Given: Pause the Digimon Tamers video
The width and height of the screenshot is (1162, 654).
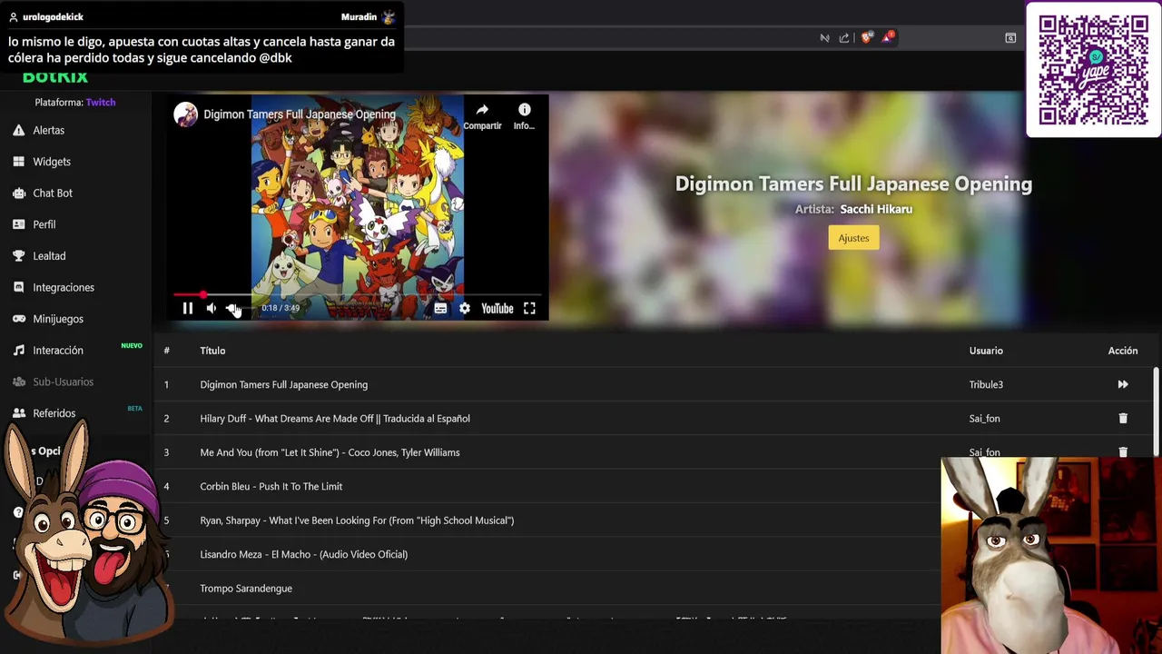Looking at the screenshot, I should point(188,309).
